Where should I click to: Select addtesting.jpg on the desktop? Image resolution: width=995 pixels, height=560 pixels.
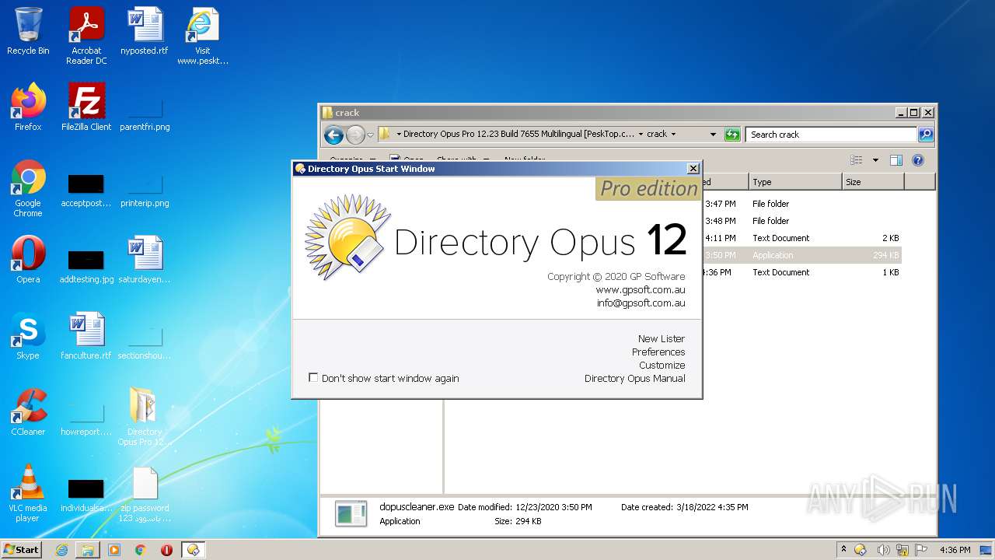pos(86,266)
